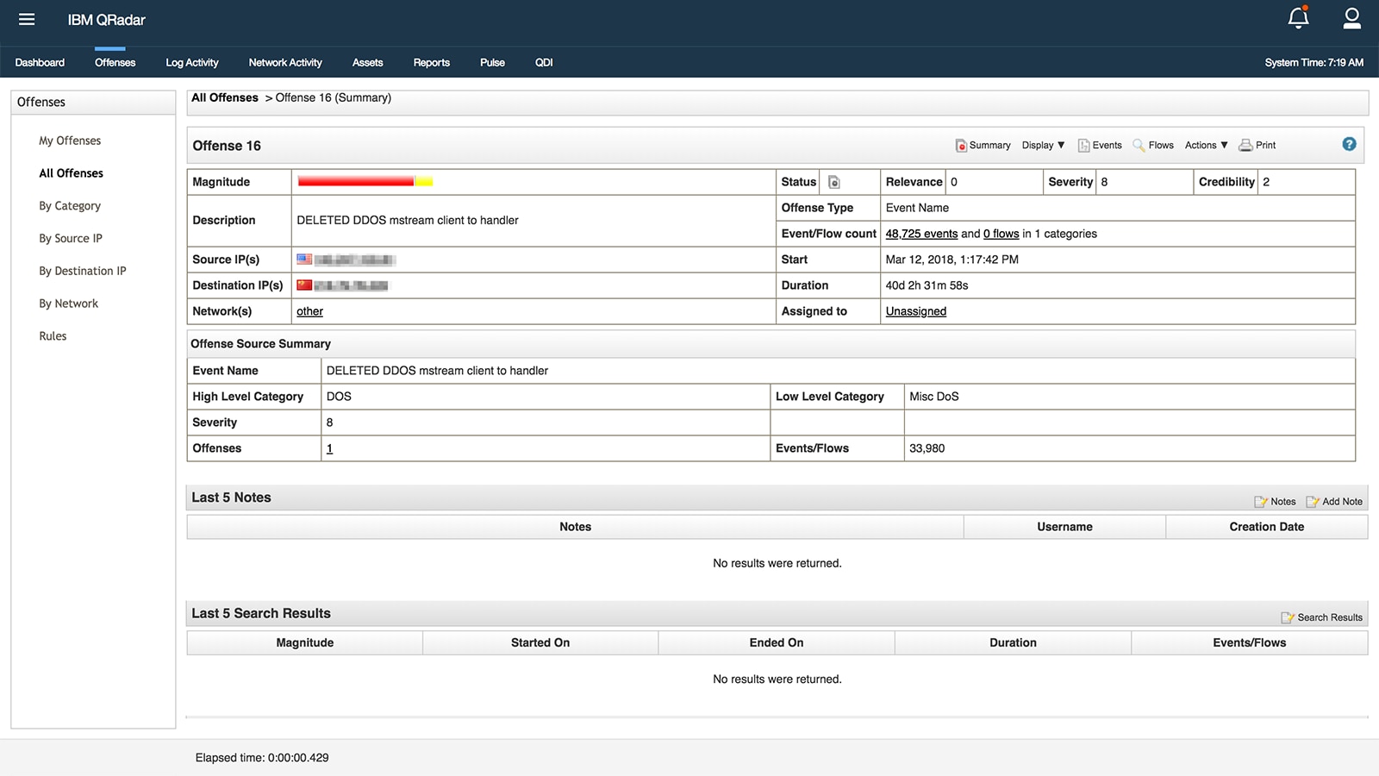Click the China flag destination IP icon
The image size is (1379, 776).
click(x=304, y=285)
